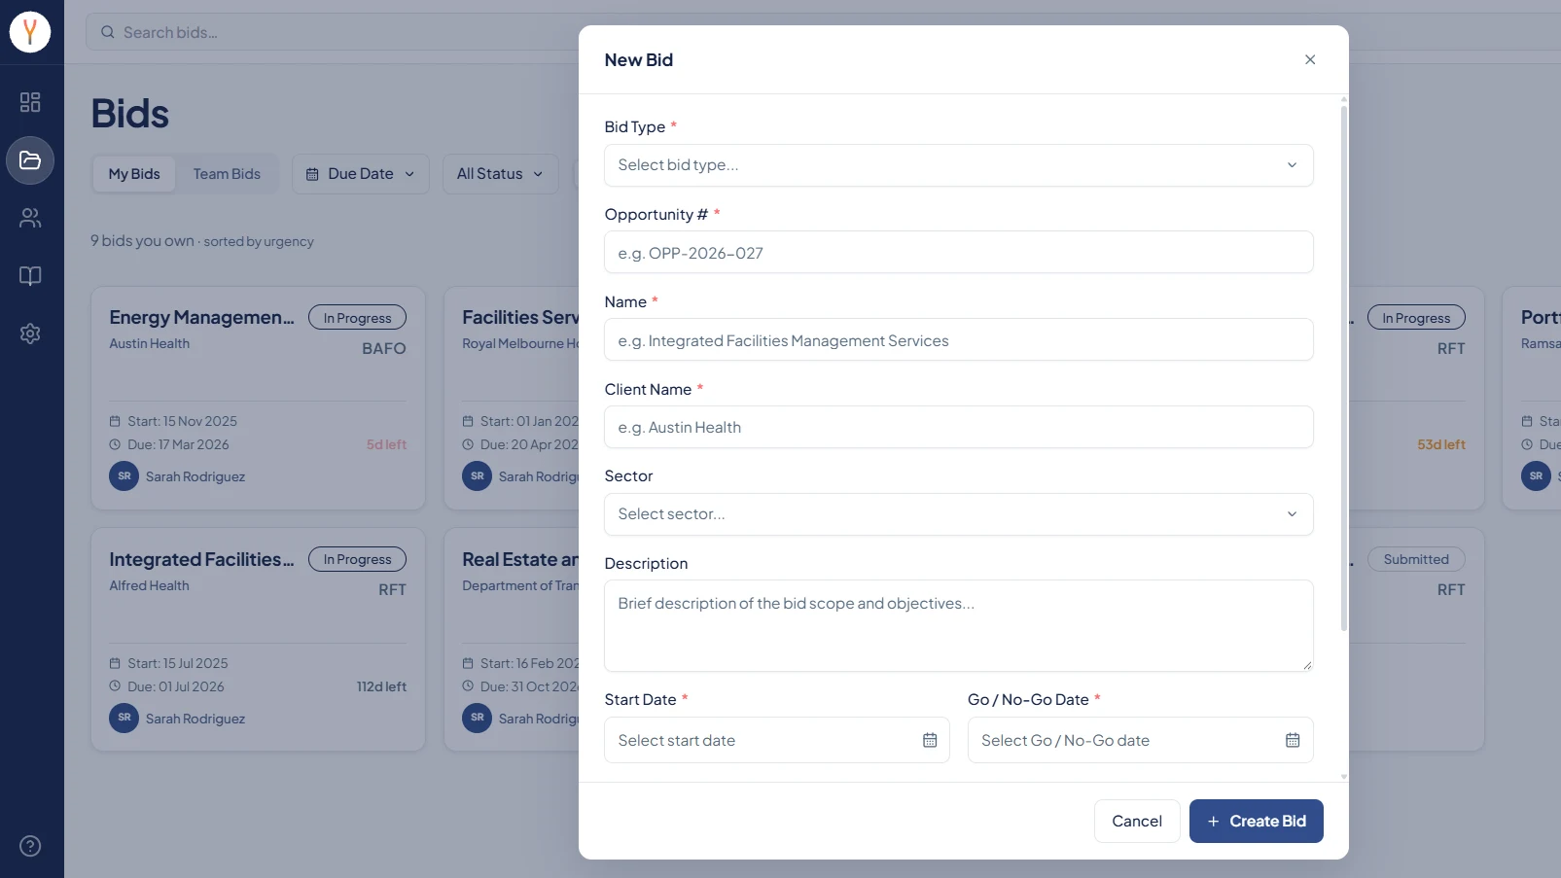Click 'Due: 17 Mar 2026' text

point(178,444)
